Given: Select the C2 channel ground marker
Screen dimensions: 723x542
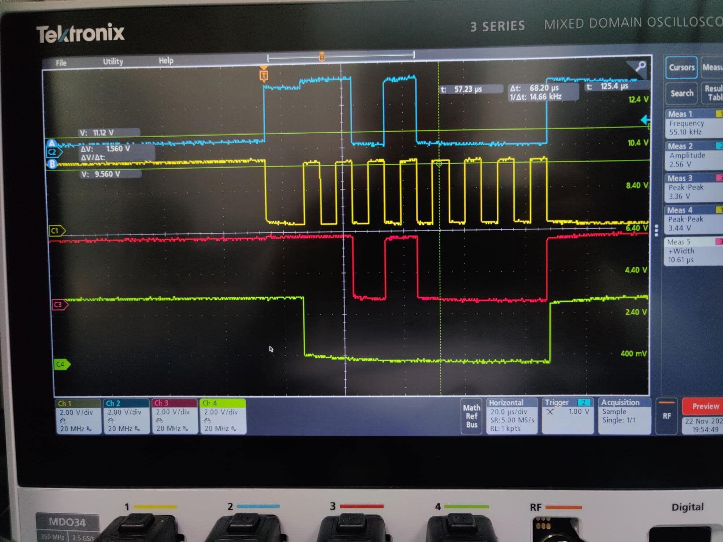Looking at the screenshot, I should coord(54,152).
